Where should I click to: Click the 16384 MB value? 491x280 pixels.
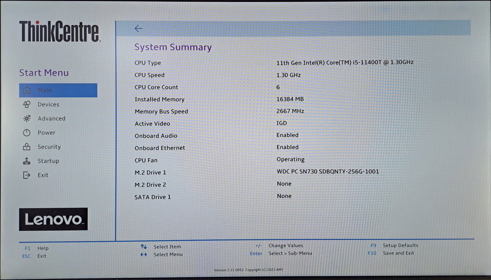(290, 99)
